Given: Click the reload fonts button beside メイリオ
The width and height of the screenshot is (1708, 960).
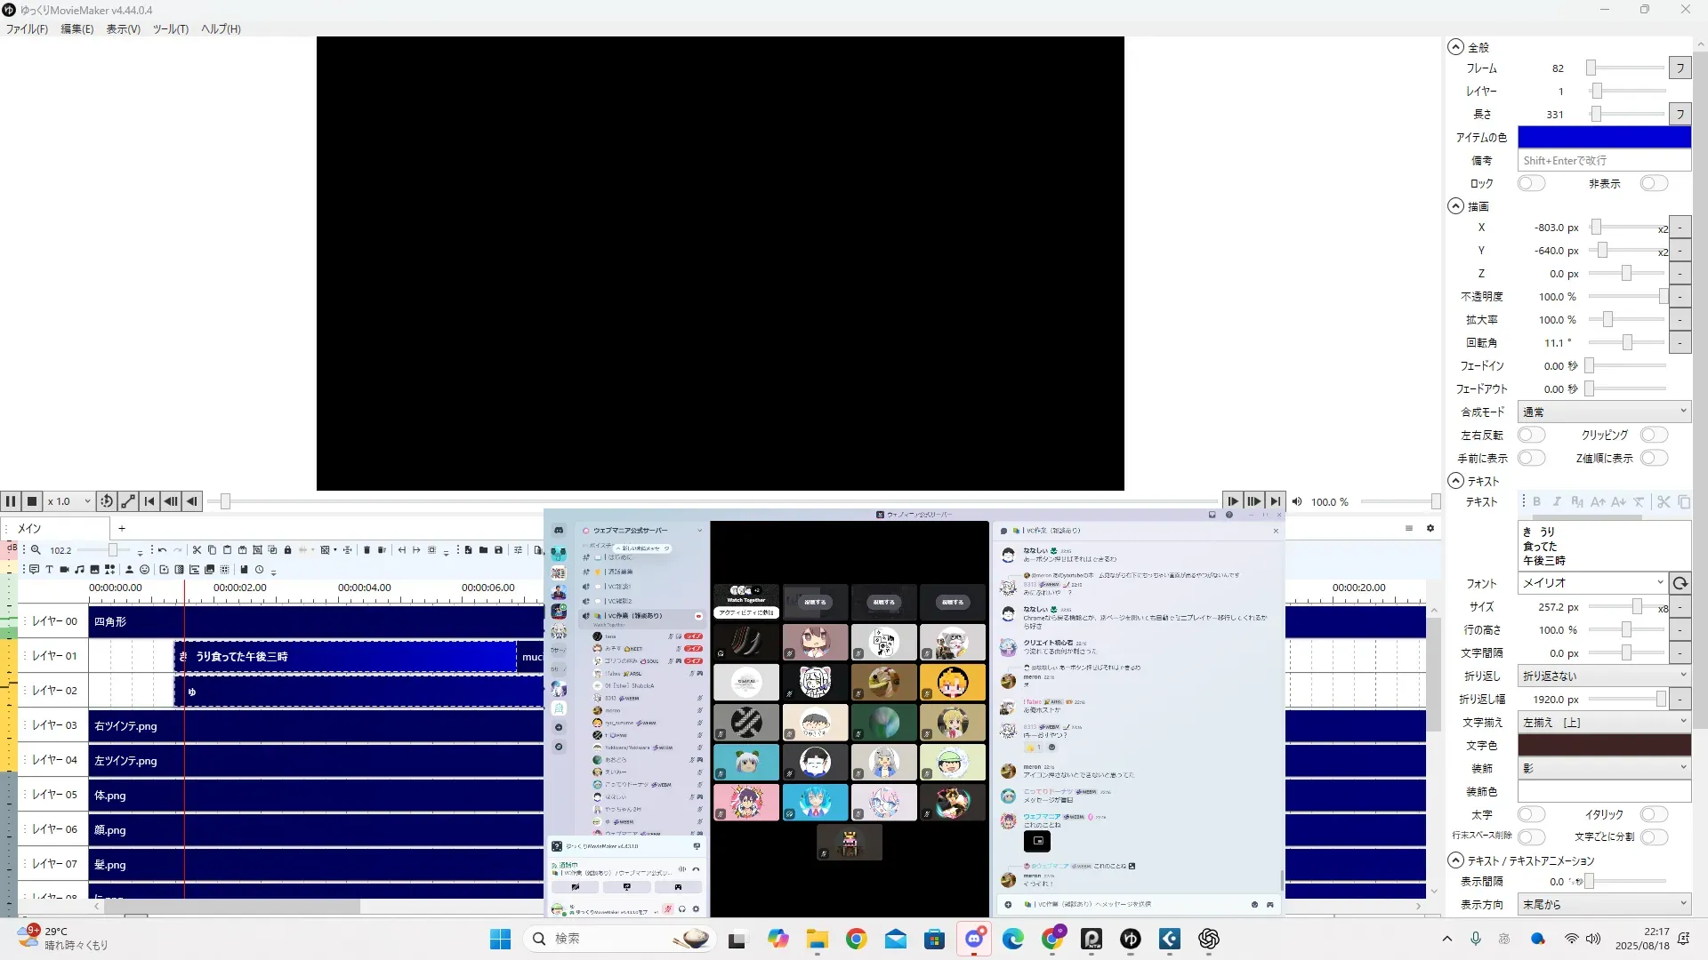Looking at the screenshot, I should pyautogui.click(x=1680, y=583).
